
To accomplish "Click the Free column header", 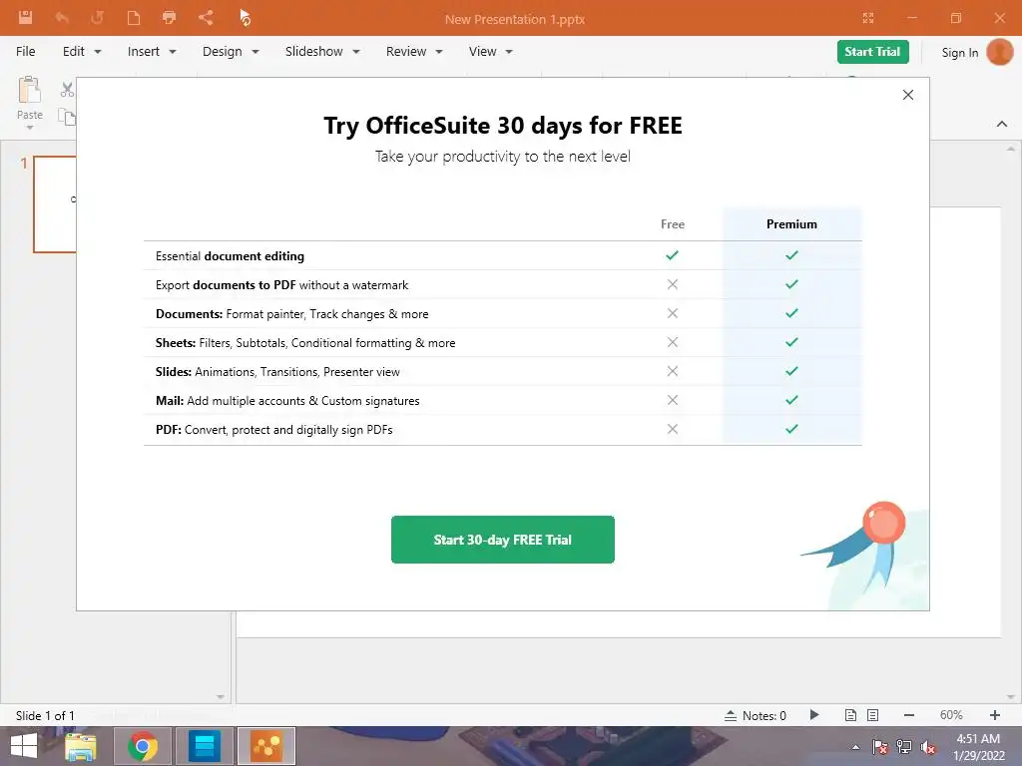I will 672,224.
